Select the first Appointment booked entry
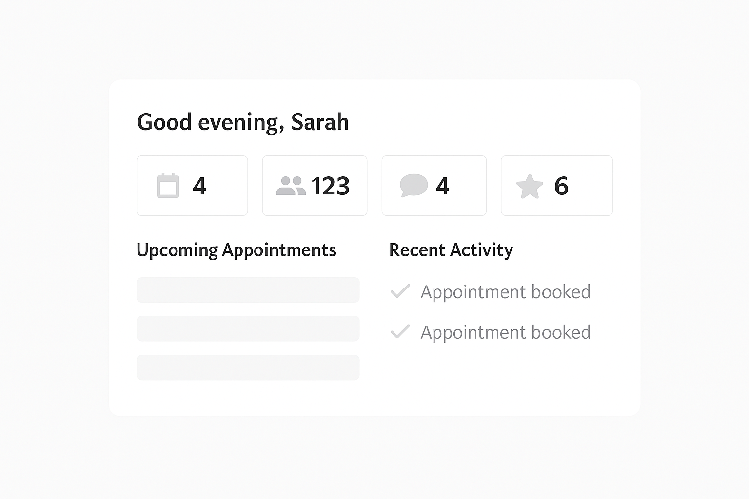 point(505,291)
